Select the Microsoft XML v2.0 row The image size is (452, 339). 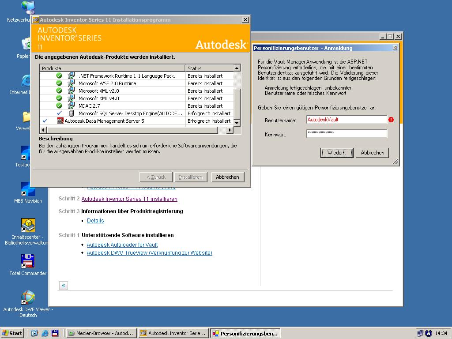click(x=137, y=91)
